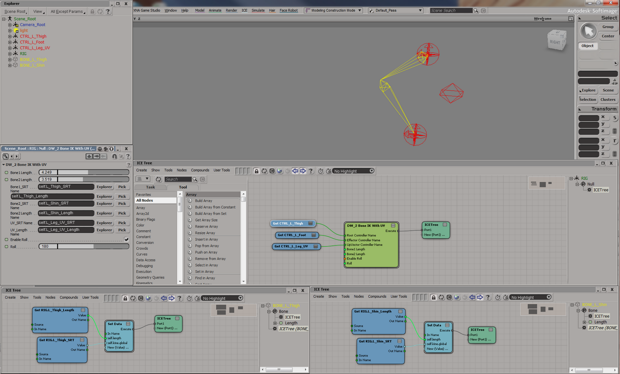620x374 pixels.
Task: Click the self.L_Thigh_SRT input field
Action: tap(66, 187)
